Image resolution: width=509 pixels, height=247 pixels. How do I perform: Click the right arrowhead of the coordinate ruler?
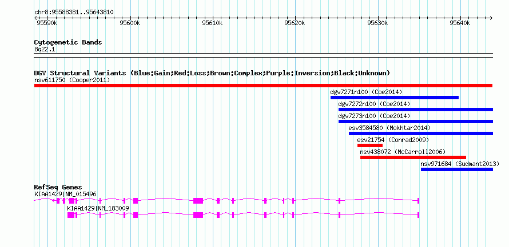491,18
